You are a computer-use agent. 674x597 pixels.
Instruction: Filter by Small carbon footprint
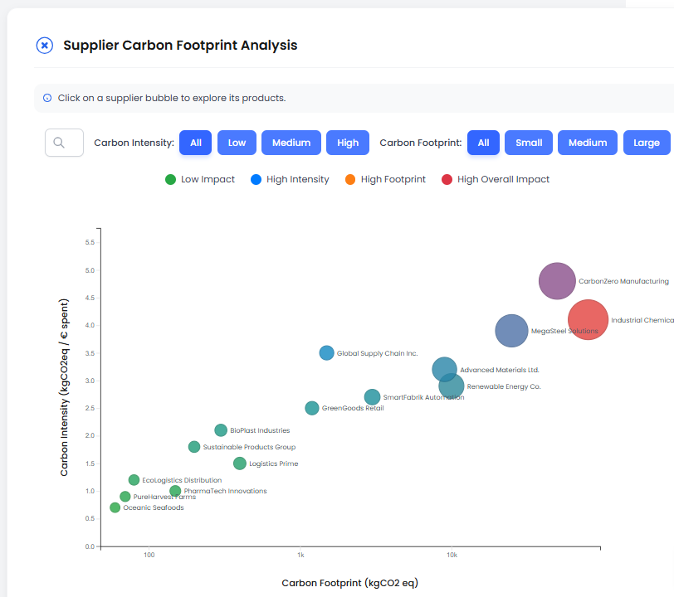(529, 143)
